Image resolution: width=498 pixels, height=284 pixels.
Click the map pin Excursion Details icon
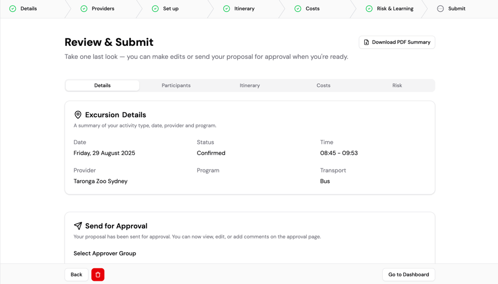(78, 115)
